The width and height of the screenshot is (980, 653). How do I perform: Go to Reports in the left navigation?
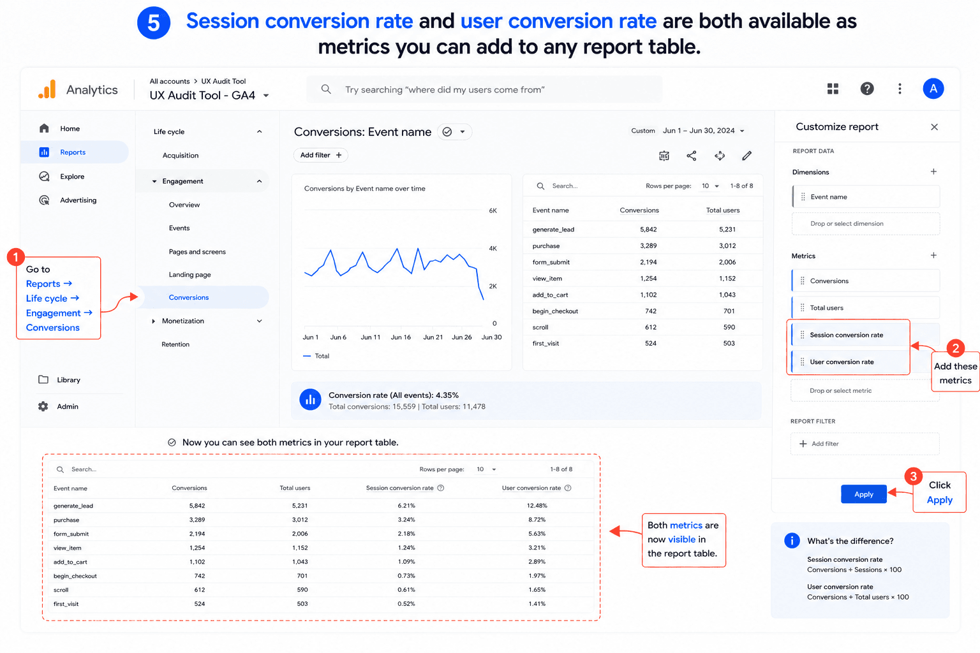(75, 152)
